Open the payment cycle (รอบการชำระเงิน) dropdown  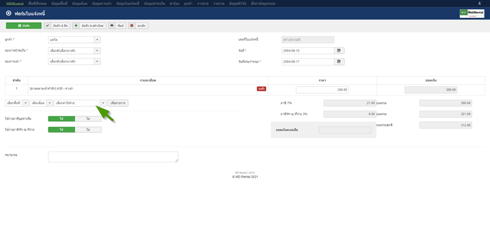[74, 51]
